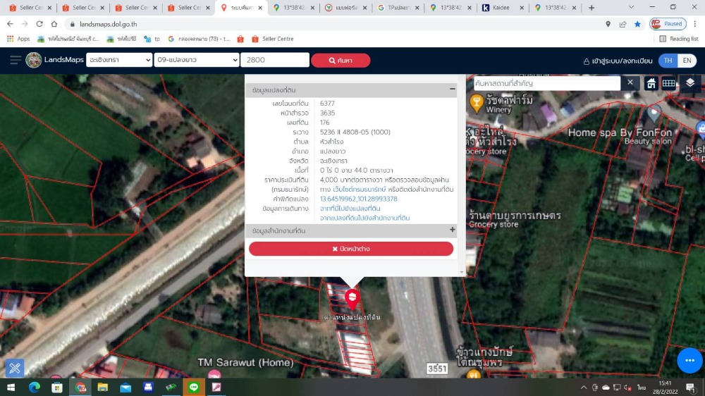Switch to the Kaidee tab
705x396 pixels.
(x=501, y=8)
